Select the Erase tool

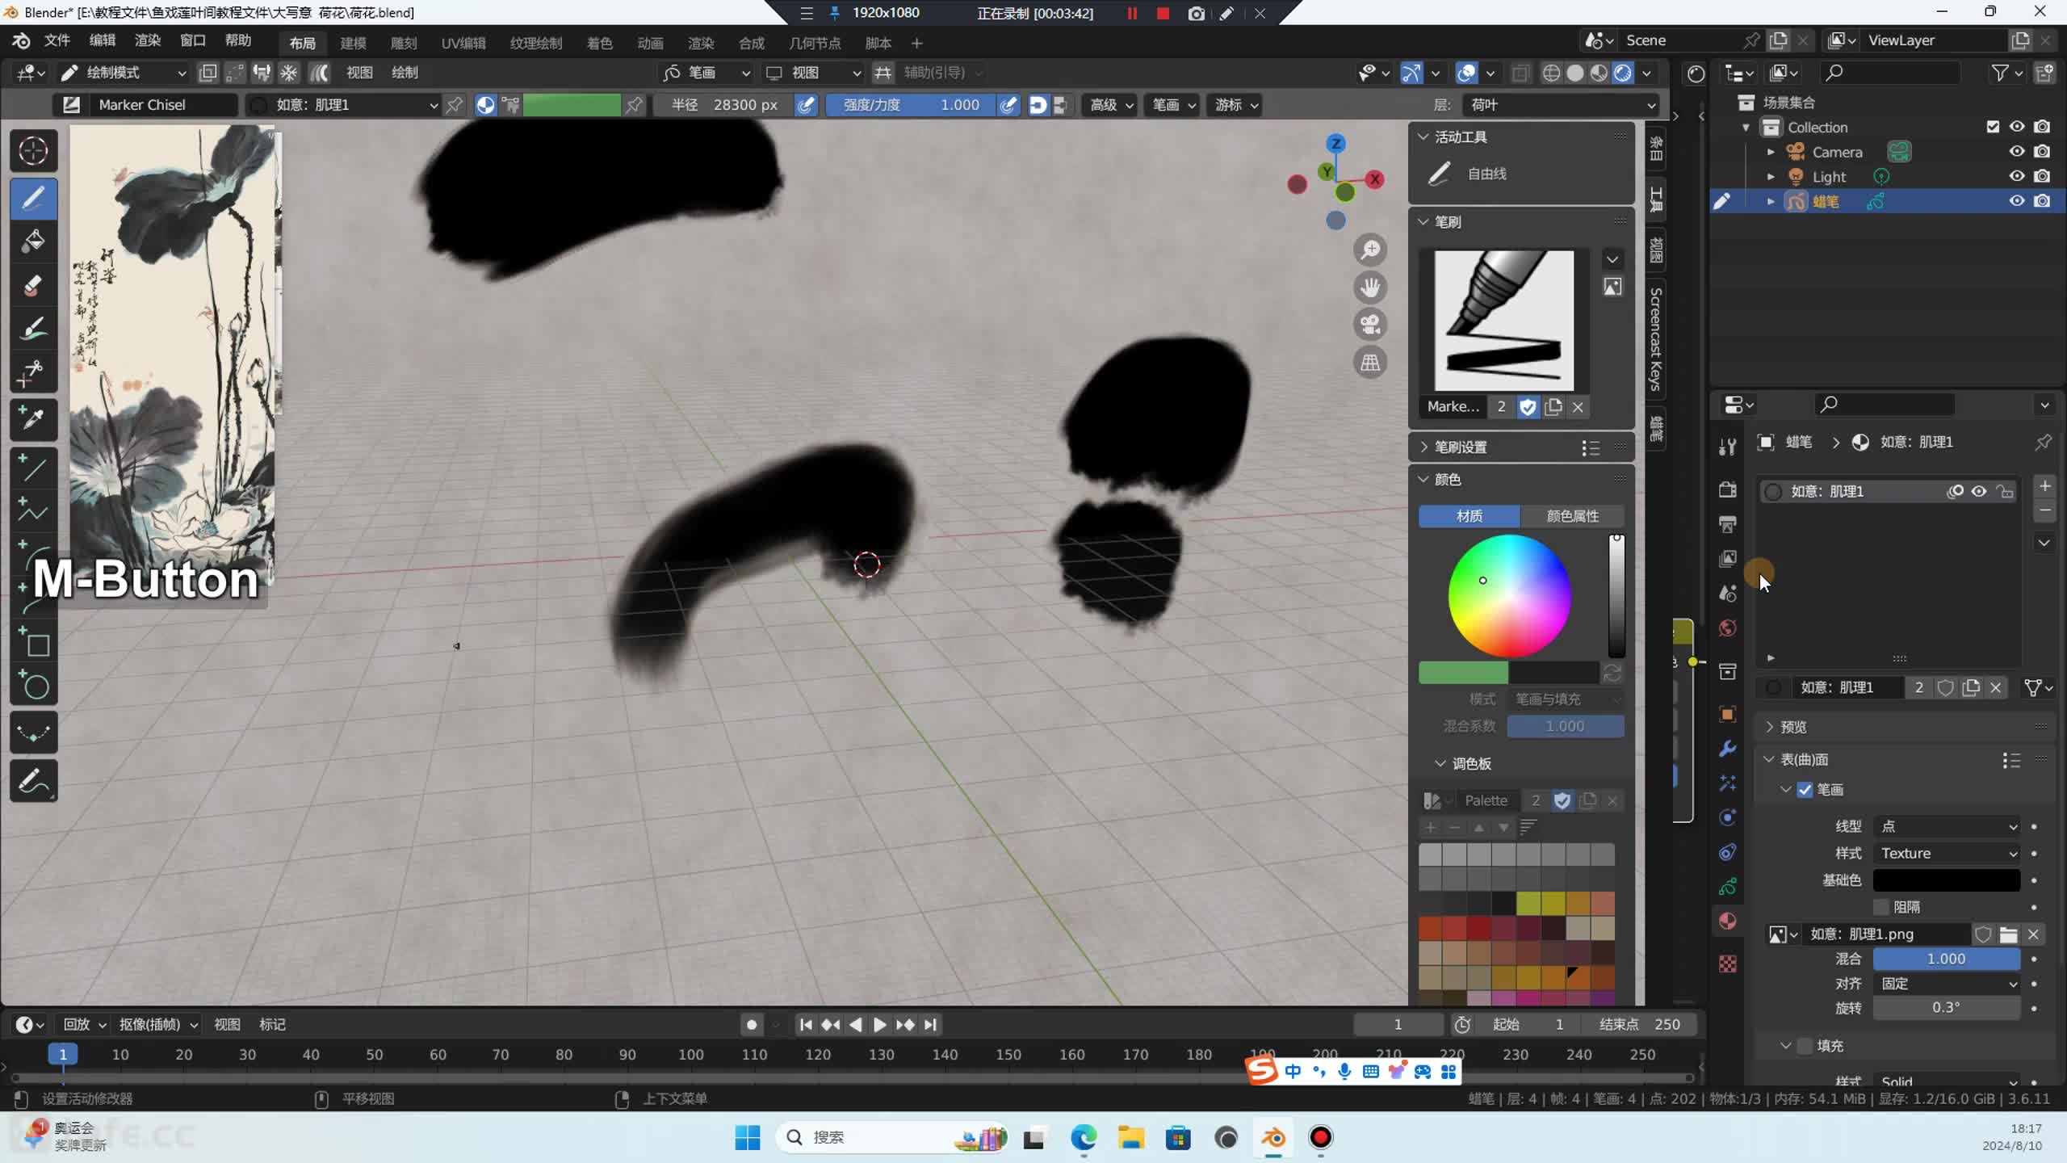click(33, 285)
